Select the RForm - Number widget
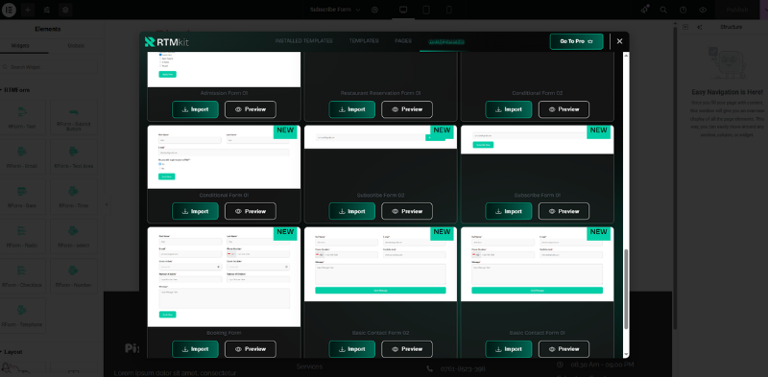This screenshot has width=768, height=377. click(74, 276)
